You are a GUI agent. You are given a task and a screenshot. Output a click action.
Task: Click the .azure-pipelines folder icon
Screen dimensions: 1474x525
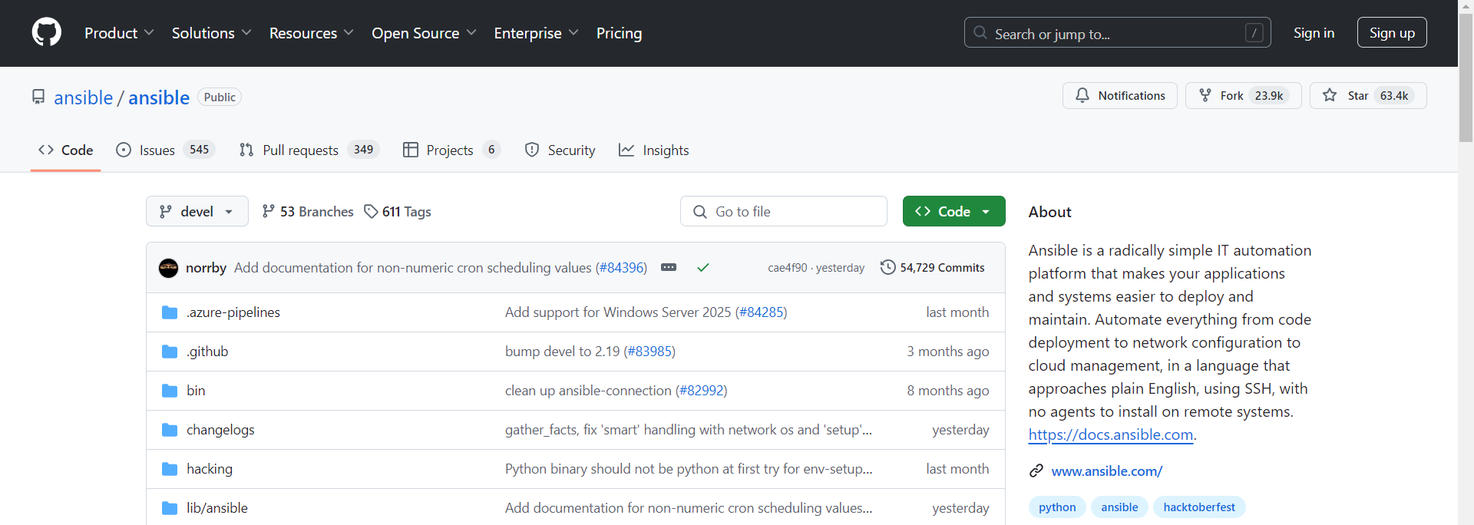tap(170, 312)
